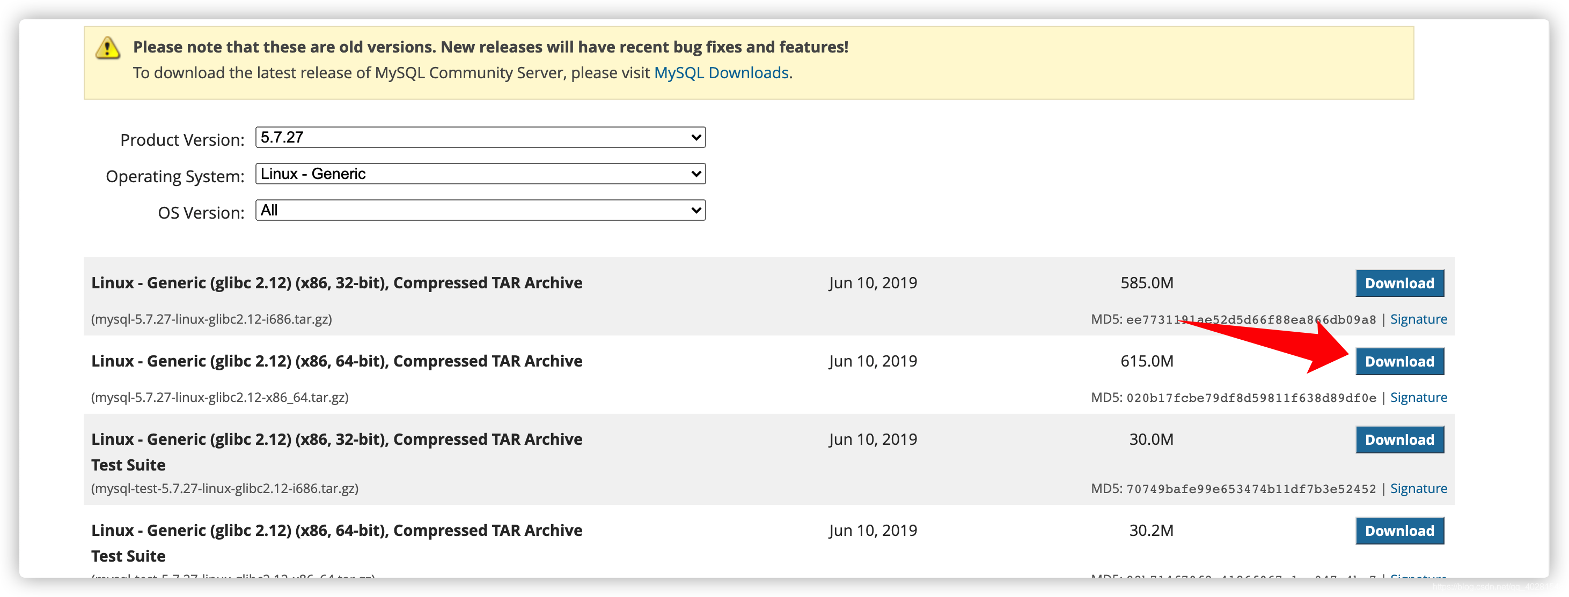Click the Operating System label
Image resolution: width=1569 pixels, height=597 pixels.
pyautogui.click(x=175, y=176)
